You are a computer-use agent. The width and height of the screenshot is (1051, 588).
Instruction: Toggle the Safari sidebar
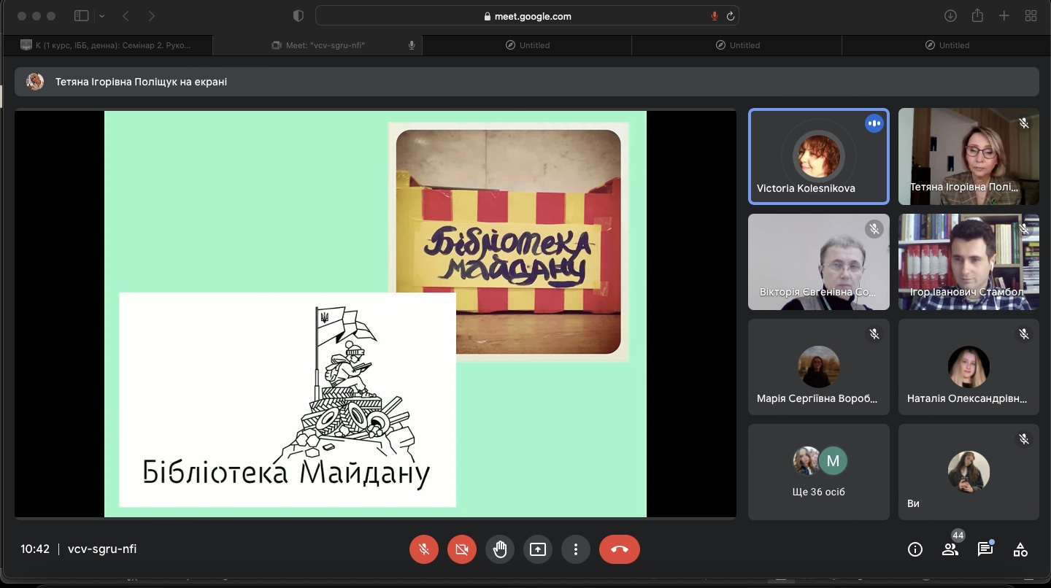(82, 16)
